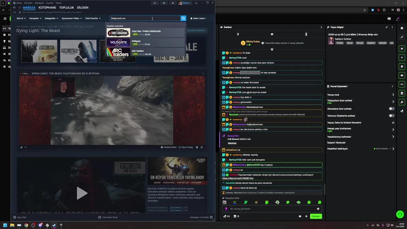Open İndirmeleri Yönet downloads

(x=108, y=217)
